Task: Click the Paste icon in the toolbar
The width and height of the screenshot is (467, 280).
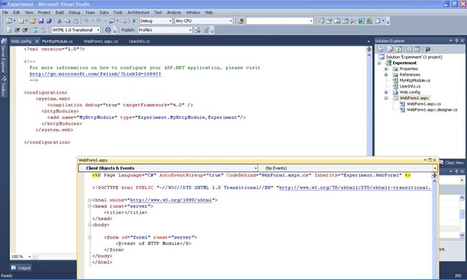Action: pyautogui.click(x=76, y=21)
